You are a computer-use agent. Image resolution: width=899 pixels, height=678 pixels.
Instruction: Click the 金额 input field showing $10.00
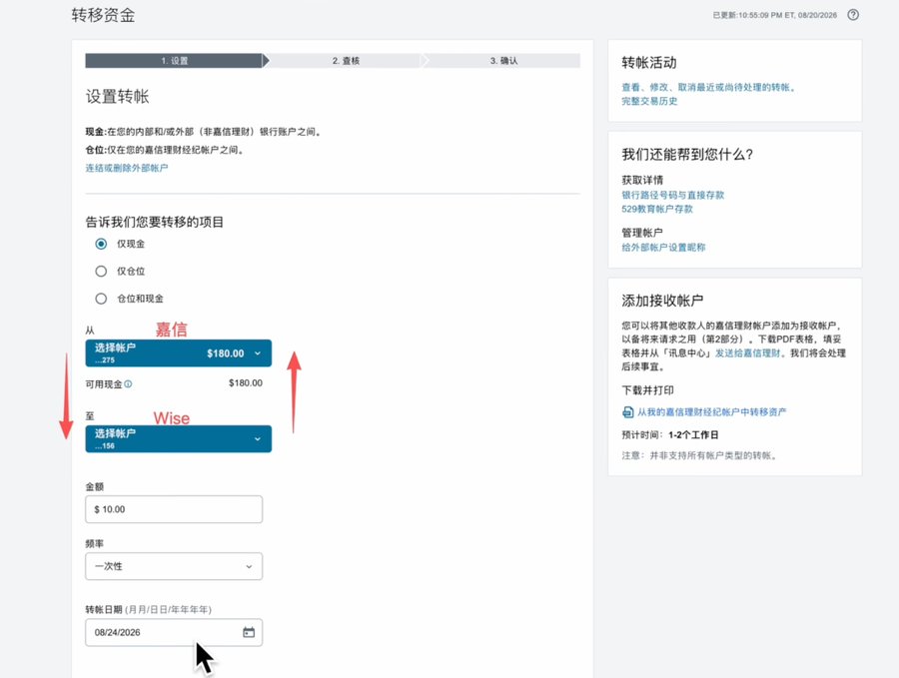click(x=174, y=509)
